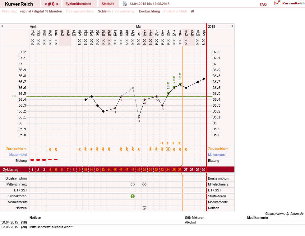Screen dimensions: 305x236
Task: Open the note icon on cycle day 20
Action: (x=144, y=208)
